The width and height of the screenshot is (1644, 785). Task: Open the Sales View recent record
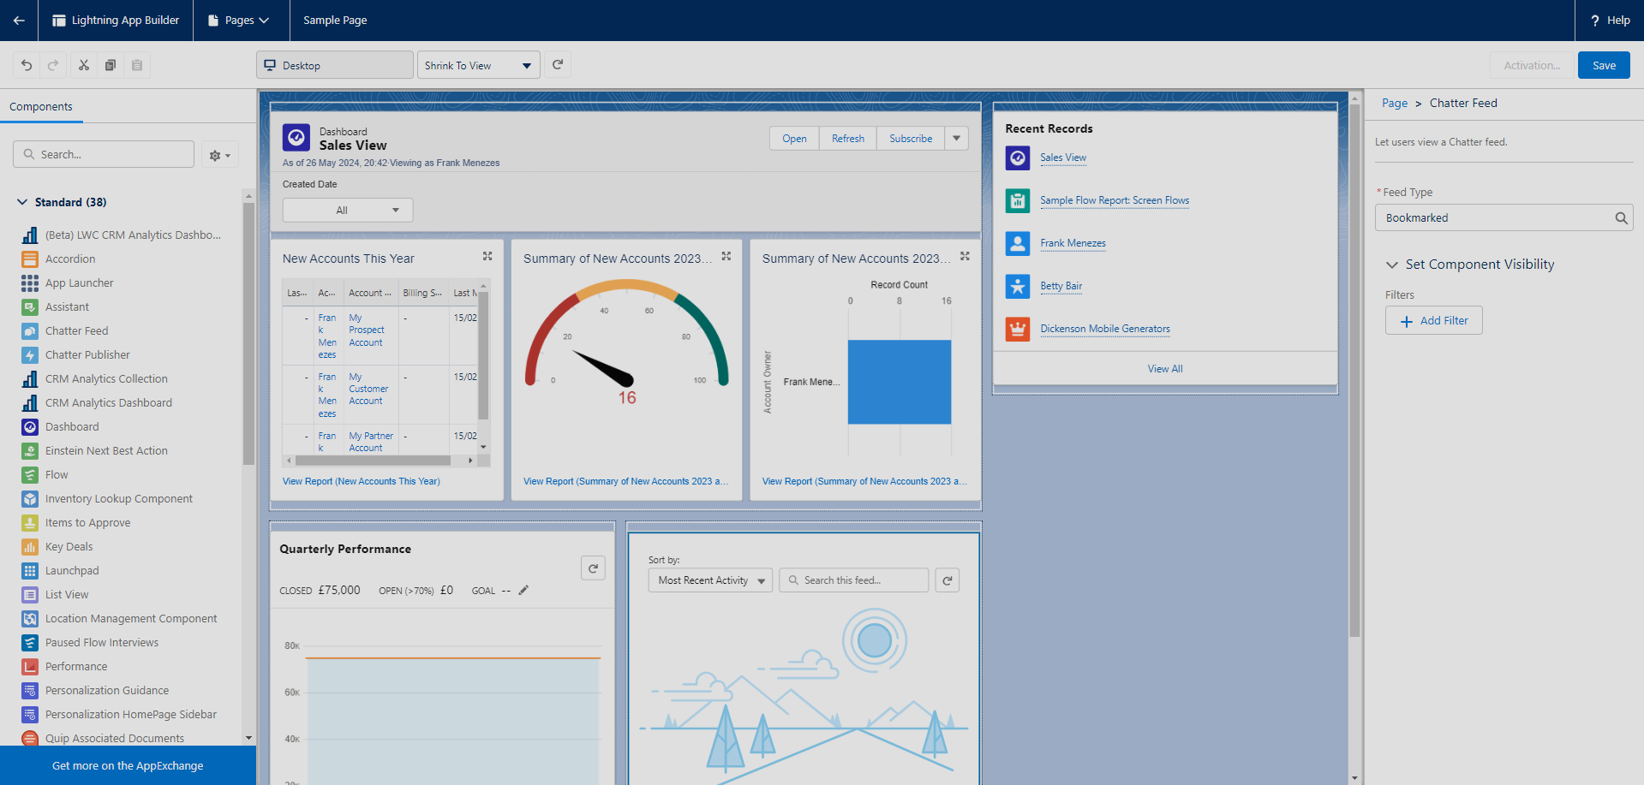coord(1063,158)
